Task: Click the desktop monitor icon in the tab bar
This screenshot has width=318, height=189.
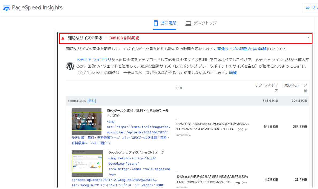Action: pyautogui.click(x=188, y=23)
